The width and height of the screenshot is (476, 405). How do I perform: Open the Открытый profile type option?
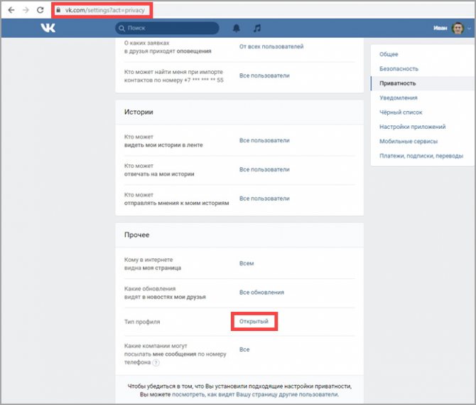[x=254, y=322]
